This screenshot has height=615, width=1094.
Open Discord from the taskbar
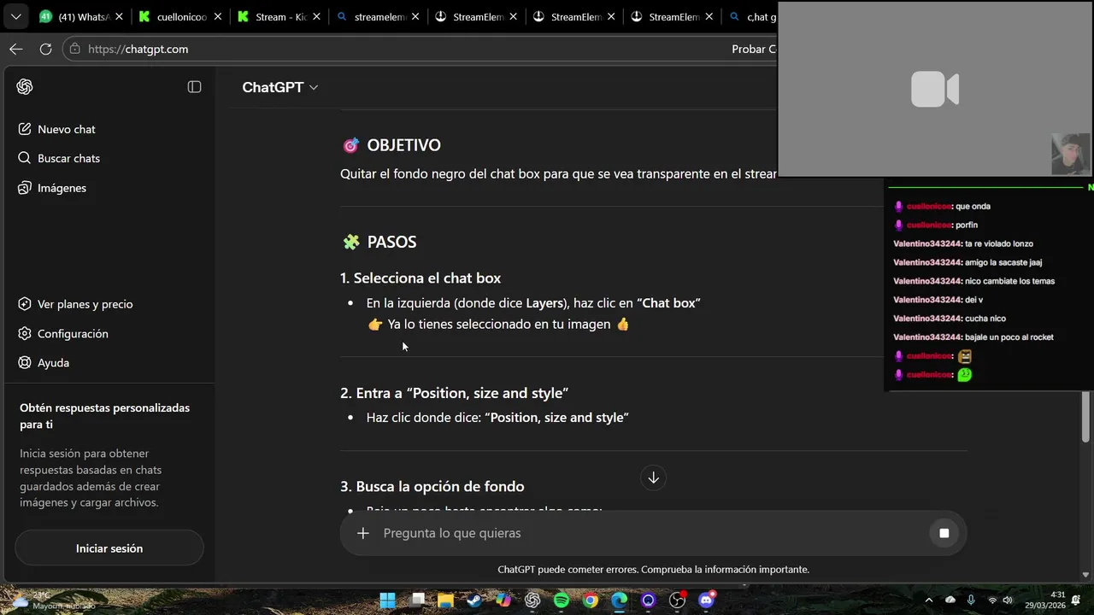[707, 600]
